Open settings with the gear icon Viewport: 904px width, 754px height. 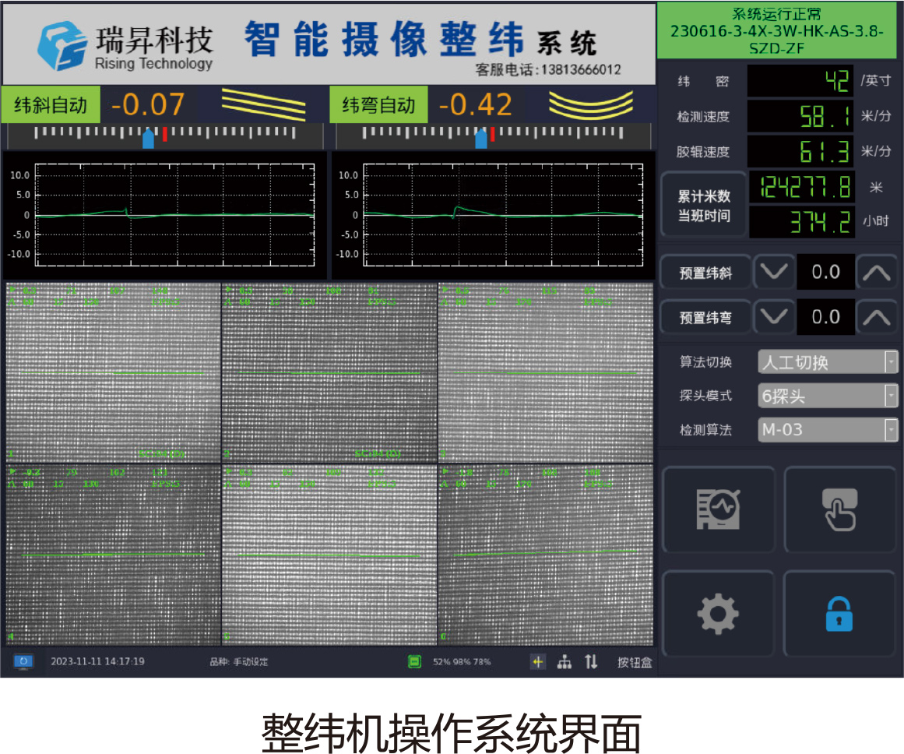tap(718, 614)
